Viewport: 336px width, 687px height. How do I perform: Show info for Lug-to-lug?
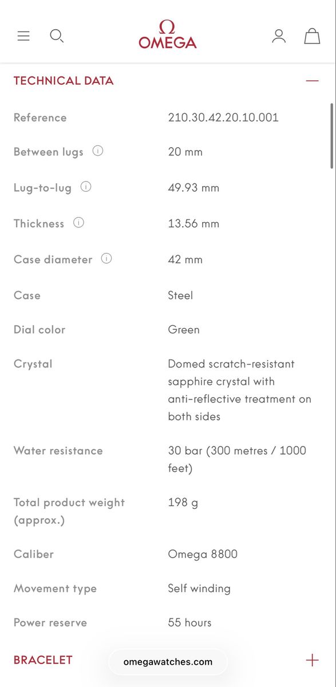coord(86,187)
